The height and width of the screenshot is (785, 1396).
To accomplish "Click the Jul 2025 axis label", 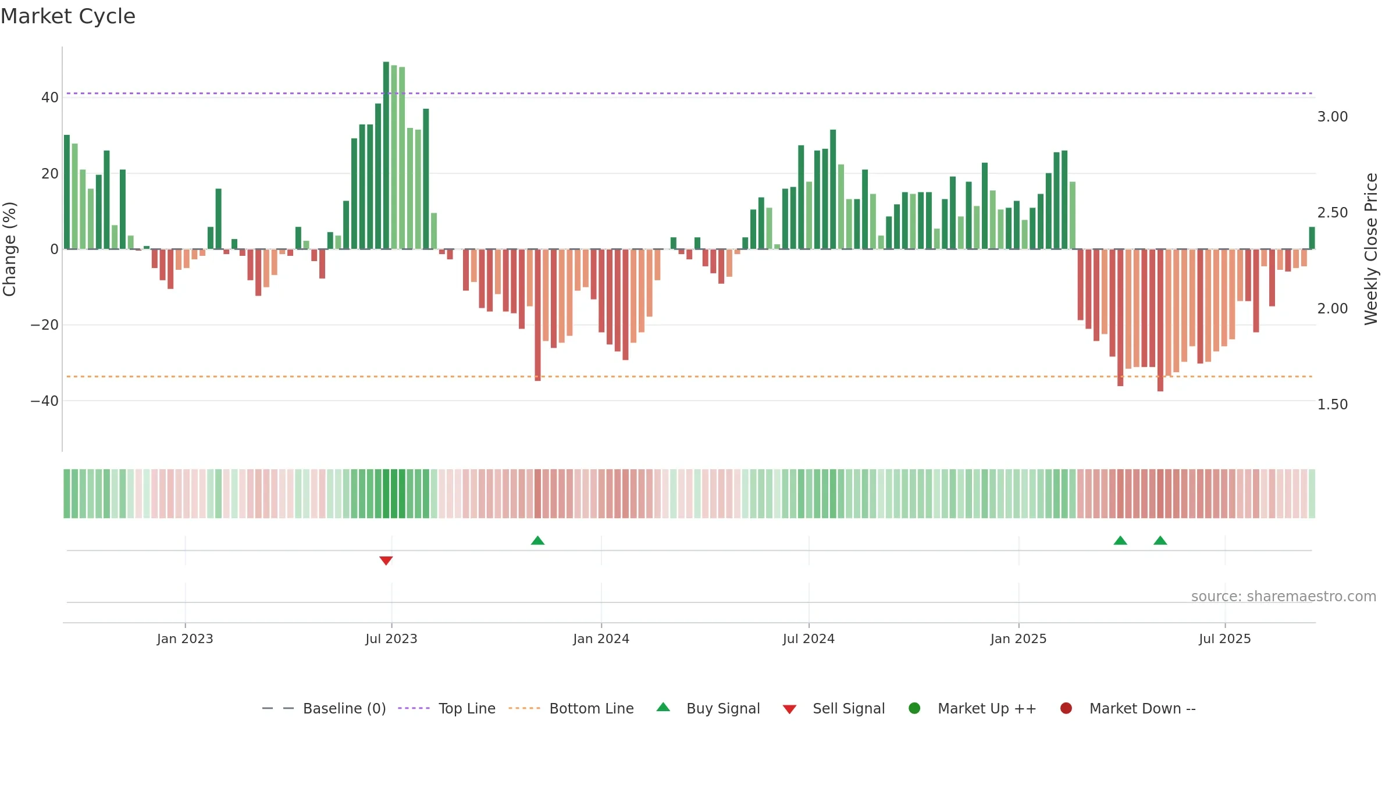I will (1225, 639).
